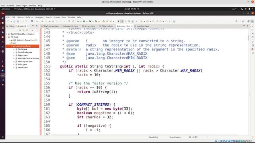Collapse the P1_Print project node
This screenshot has height=143, width=255.
click(7, 37)
